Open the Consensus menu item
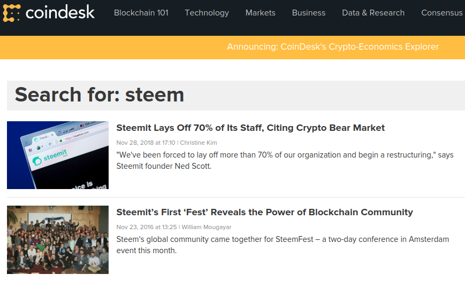 [x=442, y=13]
